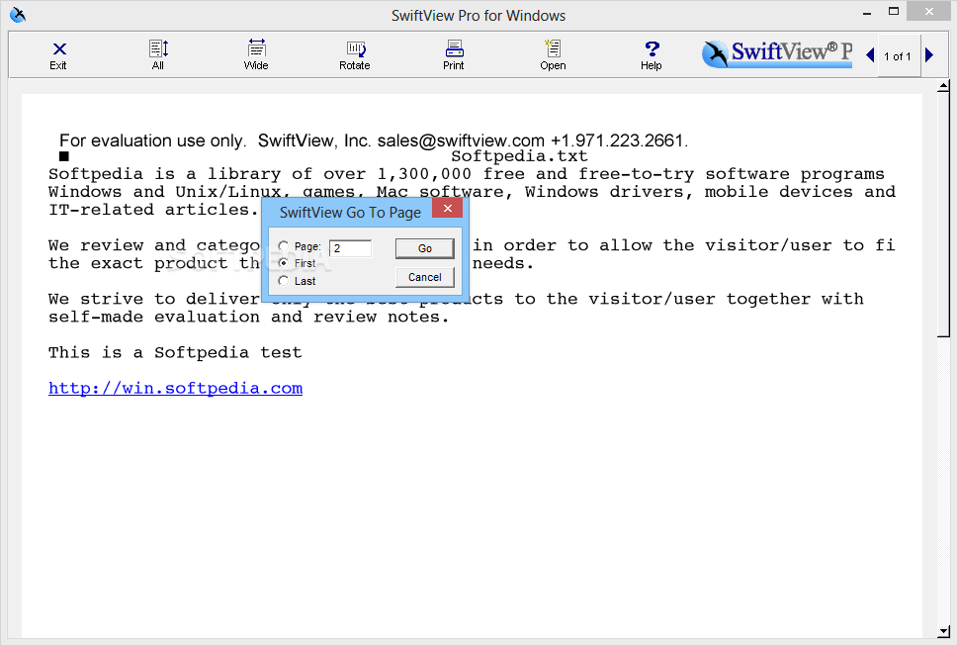This screenshot has width=958, height=646.
Task: Click 'self-made evaluation and review notes.' text
Action: click(x=249, y=318)
